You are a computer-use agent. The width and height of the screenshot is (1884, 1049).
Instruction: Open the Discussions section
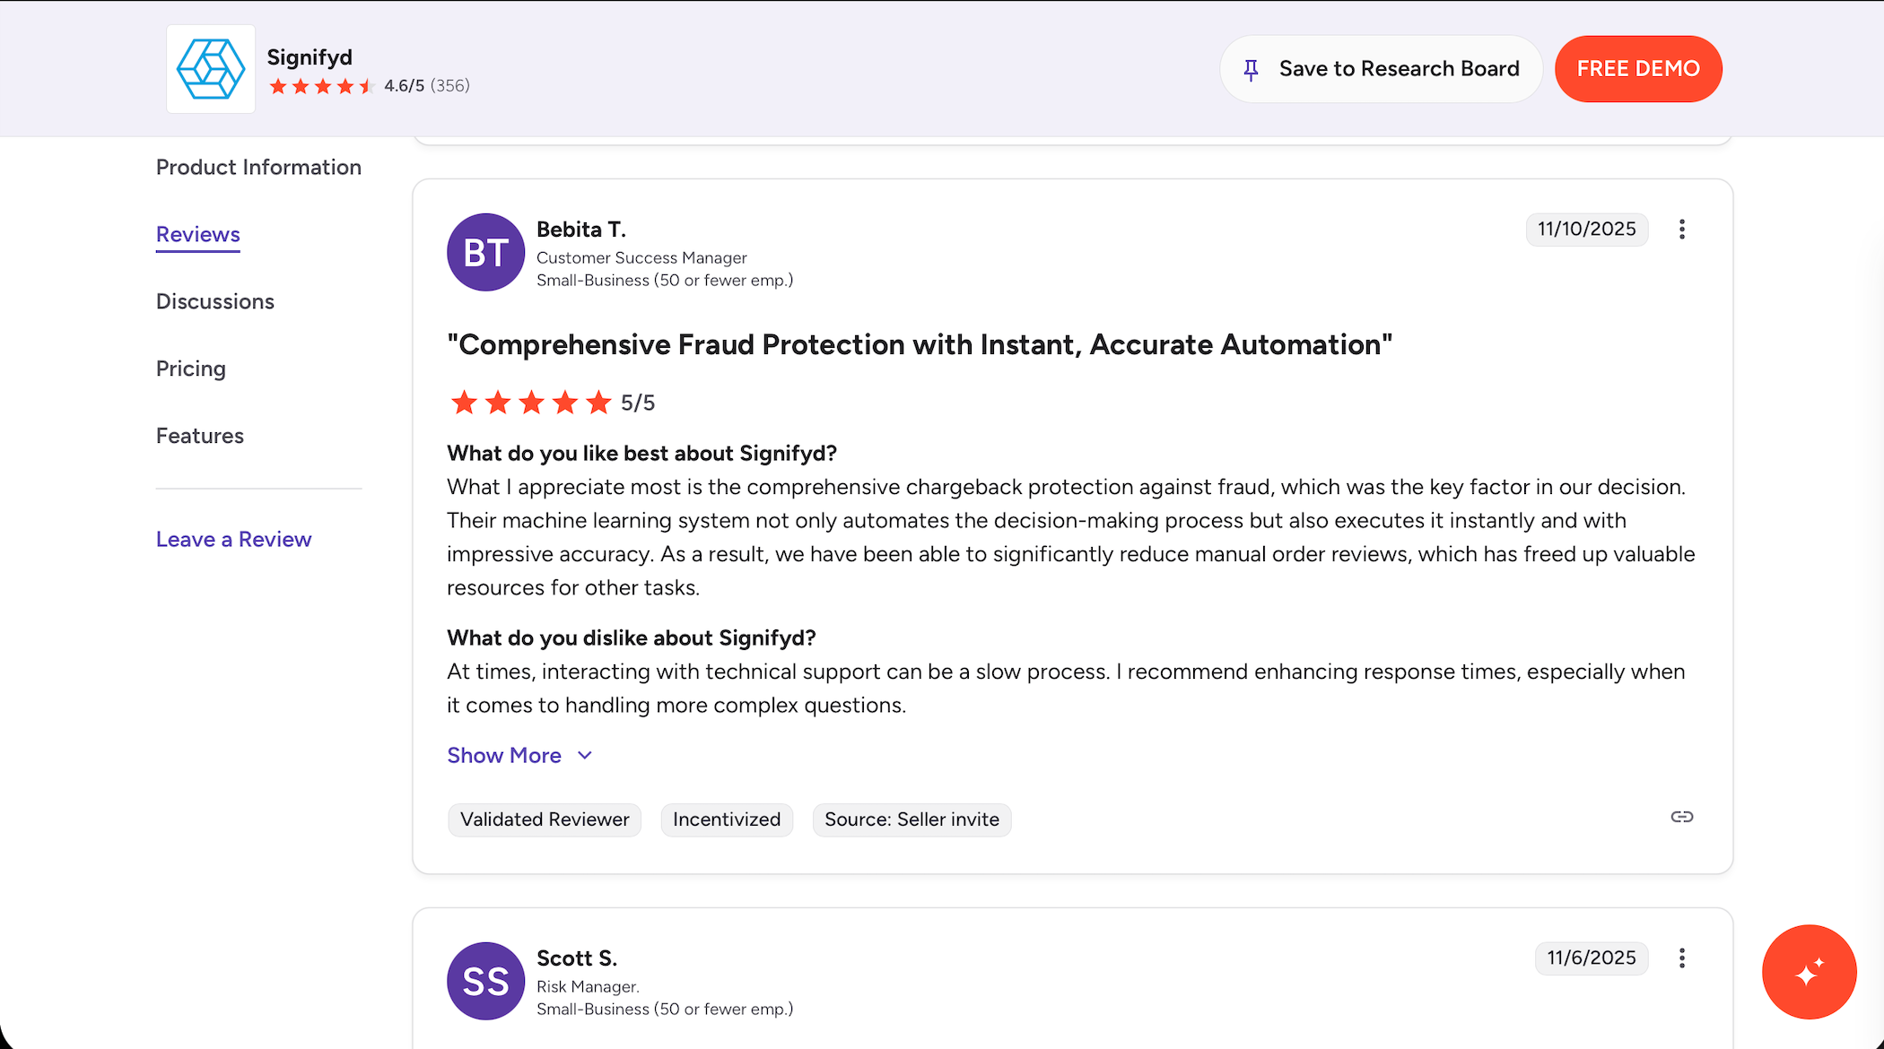[x=215, y=302]
